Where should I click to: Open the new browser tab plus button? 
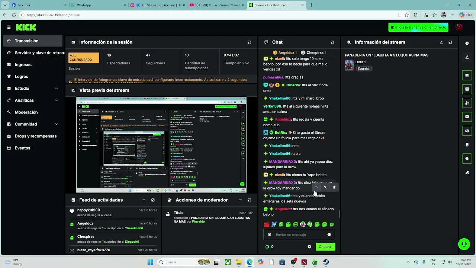tap(311, 5)
